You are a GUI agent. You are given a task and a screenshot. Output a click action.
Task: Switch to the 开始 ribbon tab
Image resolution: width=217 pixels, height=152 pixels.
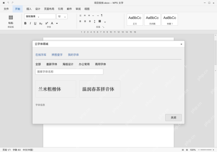point(18,9)
